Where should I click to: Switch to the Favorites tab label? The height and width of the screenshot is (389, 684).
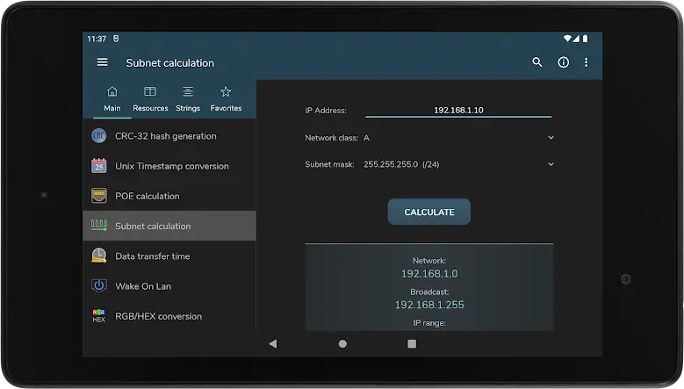click(226, 108)
